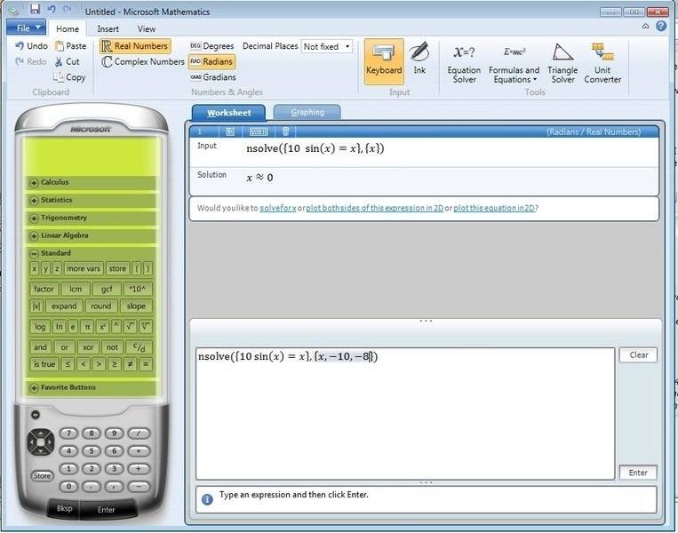
Task: Click the directional pad on calculator
Action: pyautogui.click(x=41, y=442)
